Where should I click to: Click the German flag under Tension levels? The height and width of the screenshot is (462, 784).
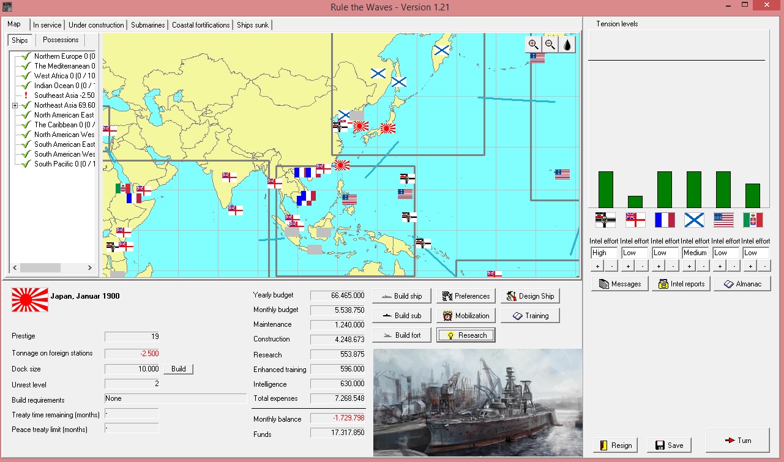[605, 220]
